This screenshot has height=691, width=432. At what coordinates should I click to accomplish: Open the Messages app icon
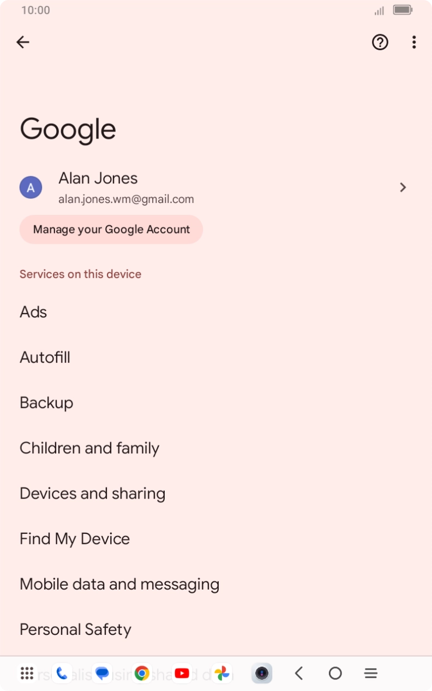102,674
